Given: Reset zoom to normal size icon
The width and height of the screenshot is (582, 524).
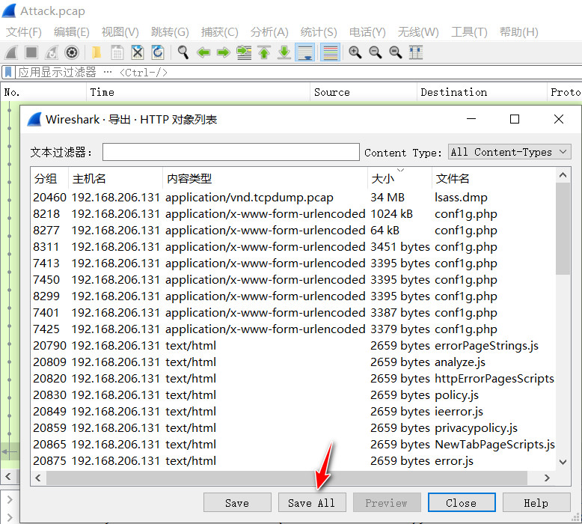Looking at the screenshot, I should coord(395,52).
